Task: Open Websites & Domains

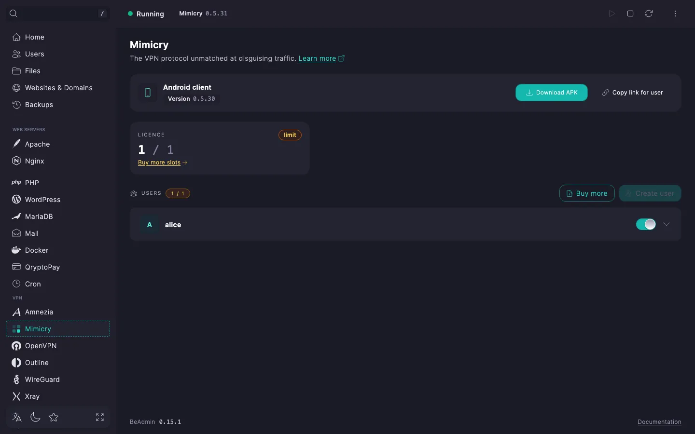Action: click(58, 88)
